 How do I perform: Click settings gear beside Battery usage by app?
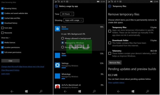pos(56,6)
